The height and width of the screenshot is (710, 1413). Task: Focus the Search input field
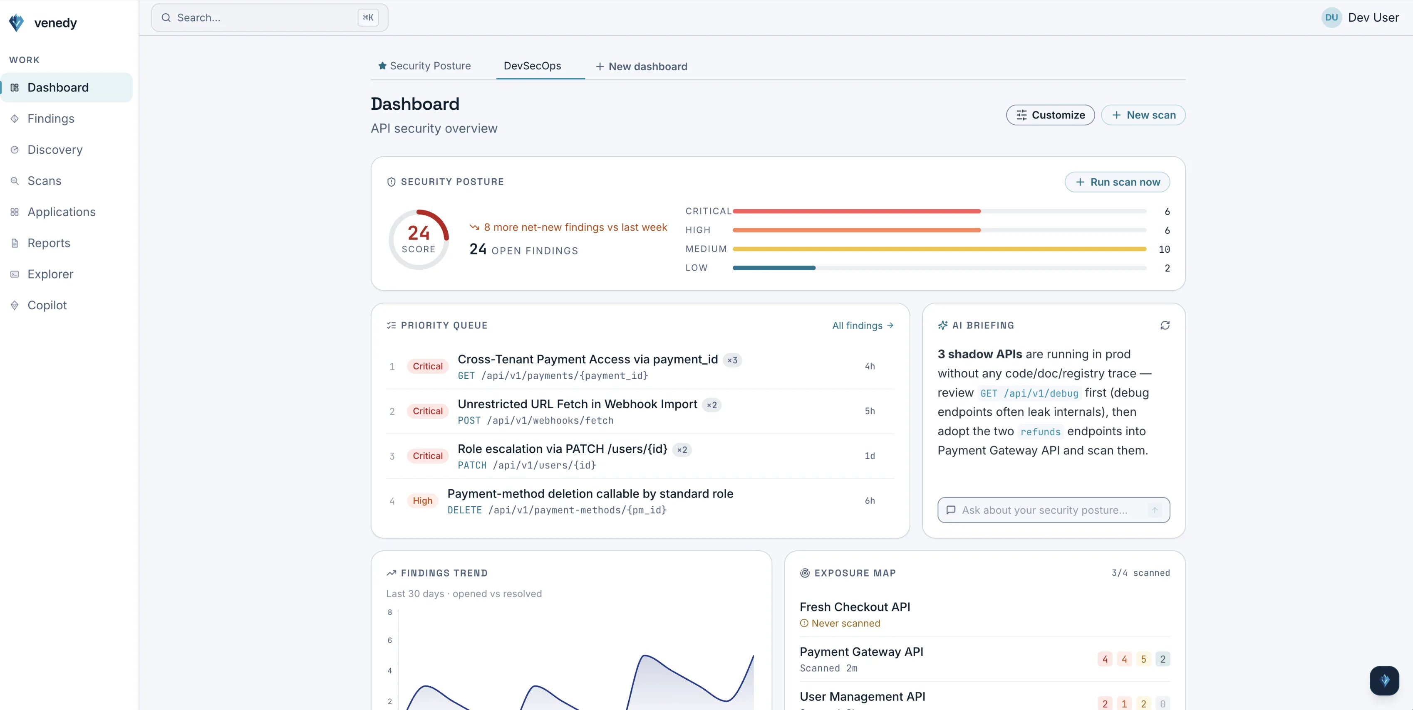pos(269,17)
